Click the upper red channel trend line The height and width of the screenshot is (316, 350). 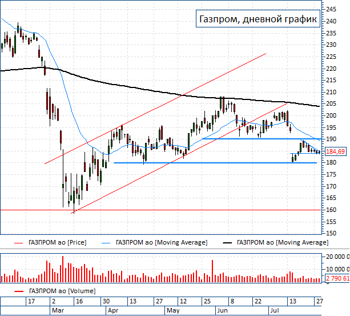155,109
